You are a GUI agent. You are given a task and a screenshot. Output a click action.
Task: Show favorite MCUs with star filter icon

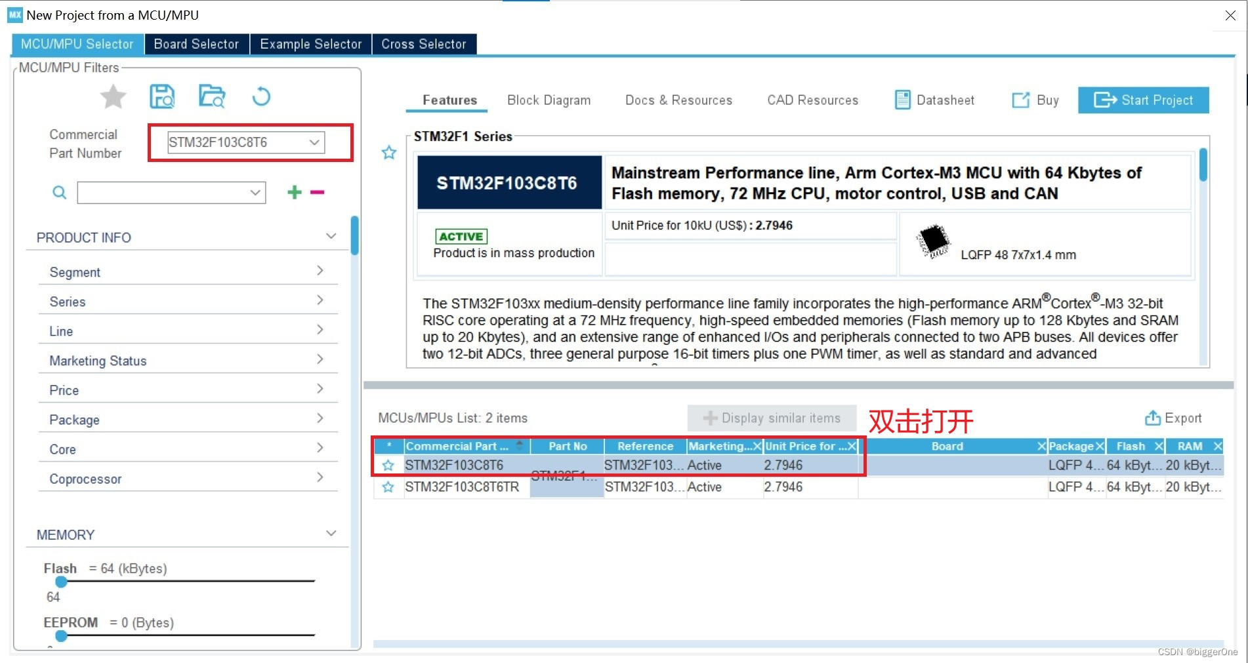(x=113, y=97)
